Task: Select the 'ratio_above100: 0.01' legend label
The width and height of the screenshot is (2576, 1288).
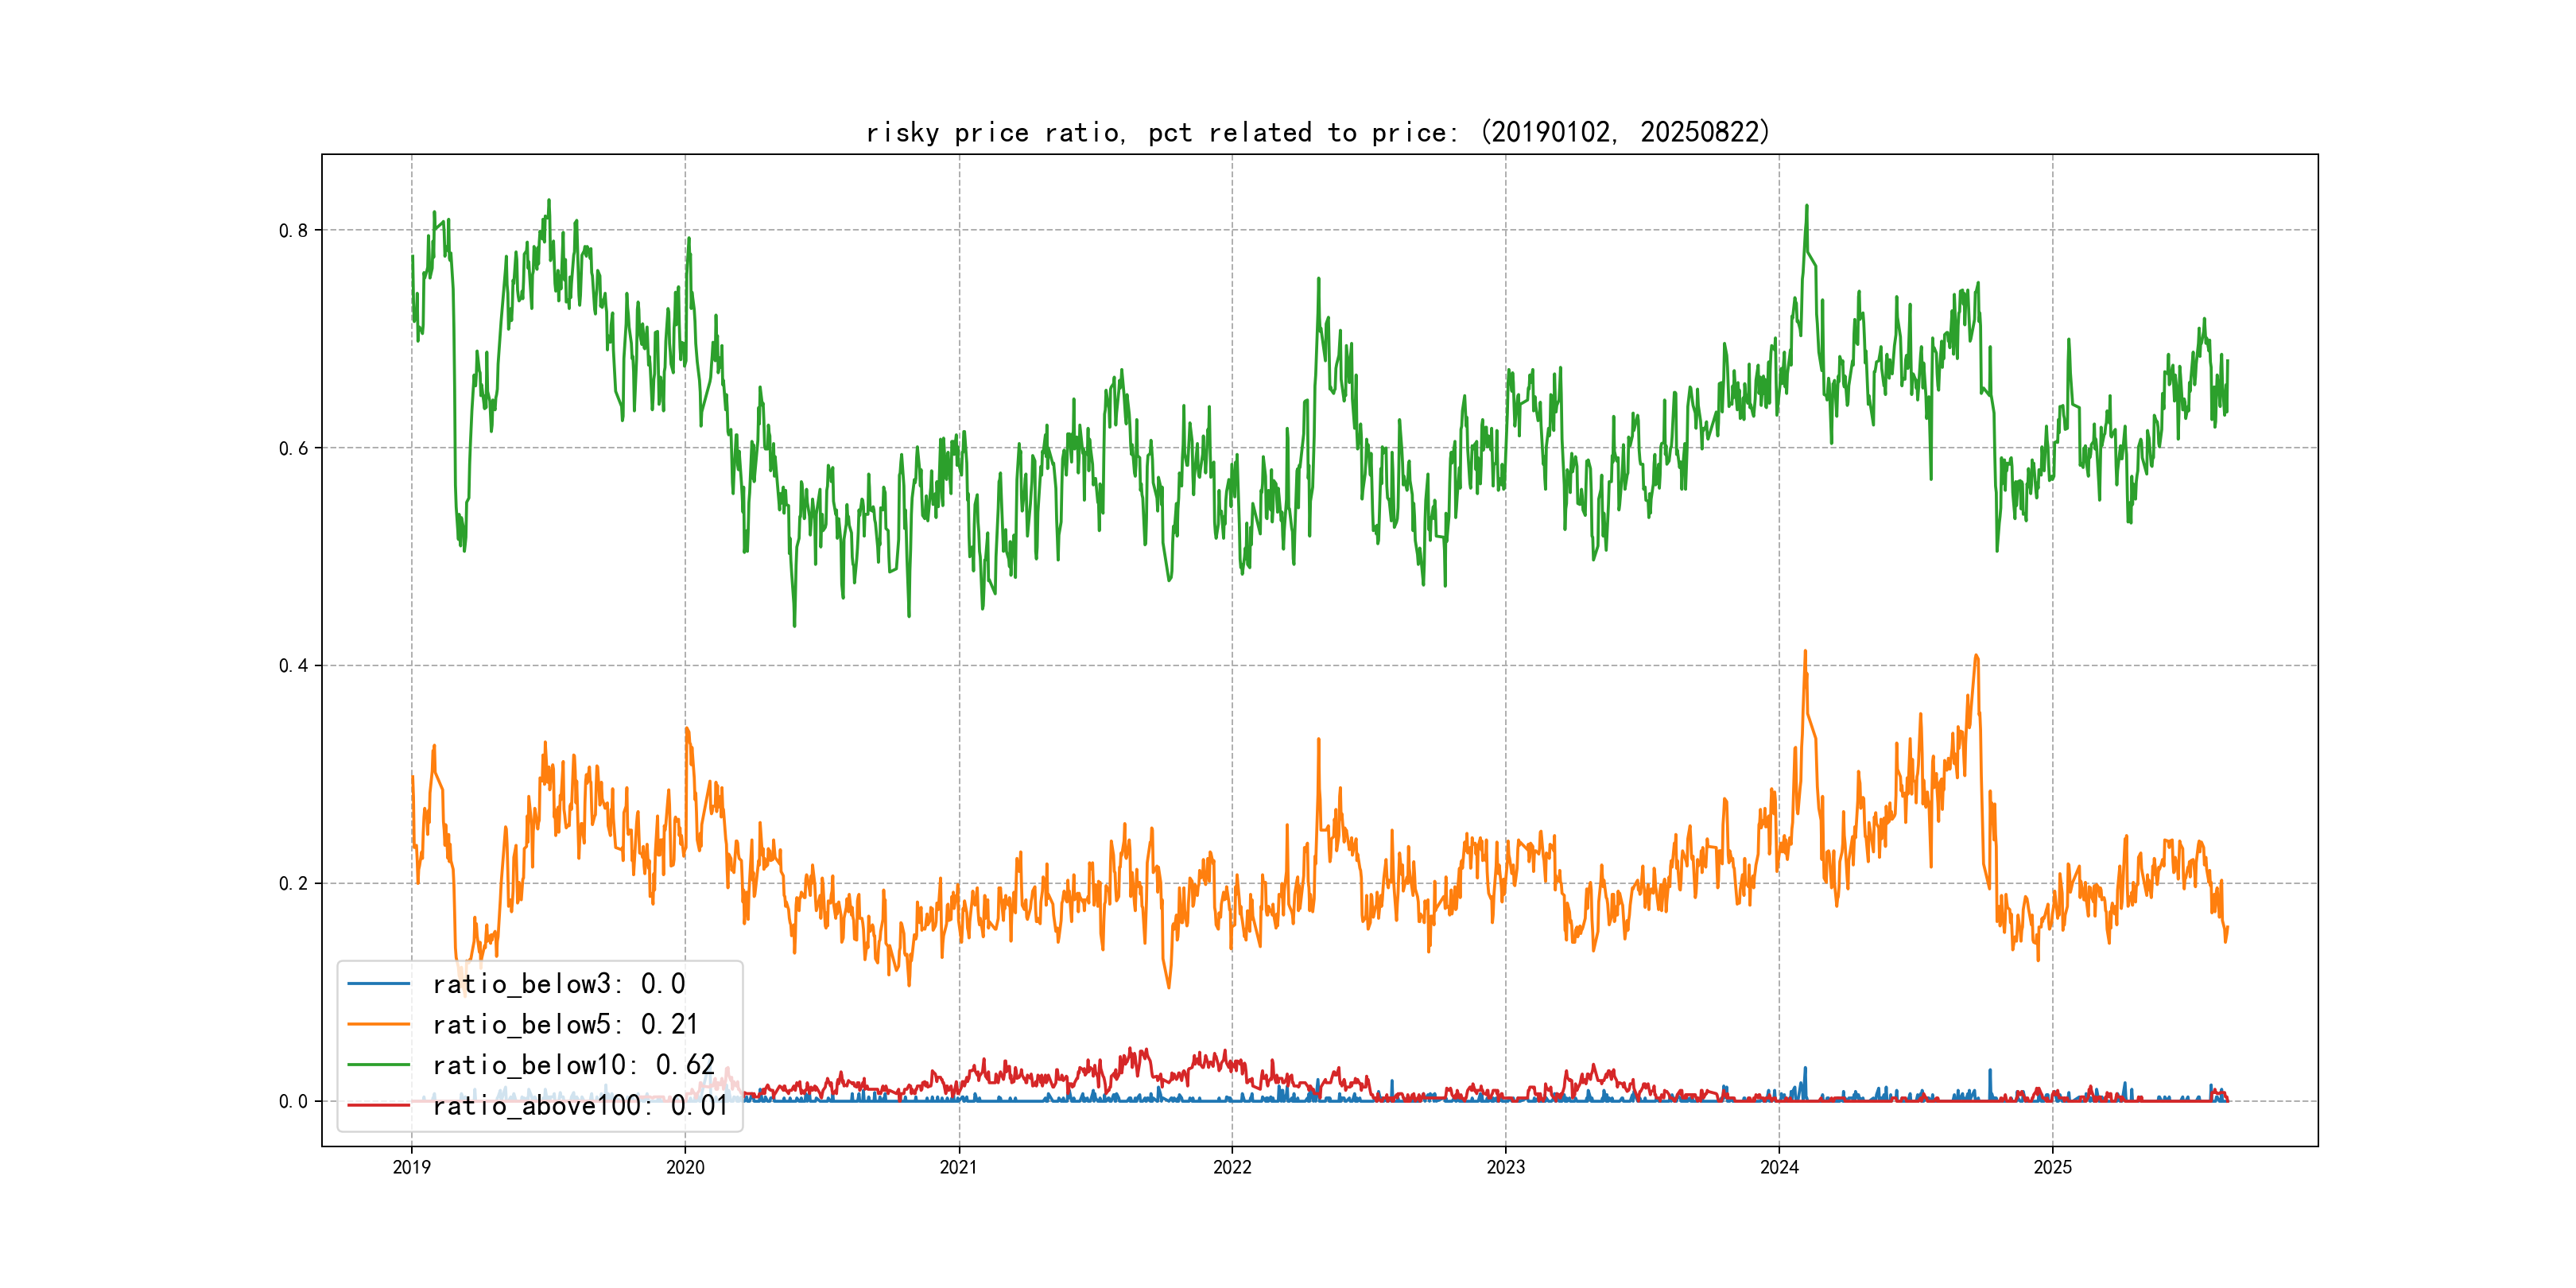Action: point(579,1105)
